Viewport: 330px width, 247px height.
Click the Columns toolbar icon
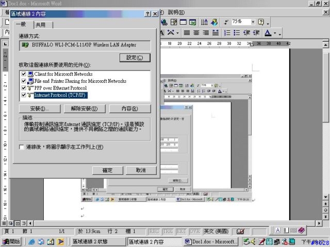pyautogui.click(x=204, y=22)
